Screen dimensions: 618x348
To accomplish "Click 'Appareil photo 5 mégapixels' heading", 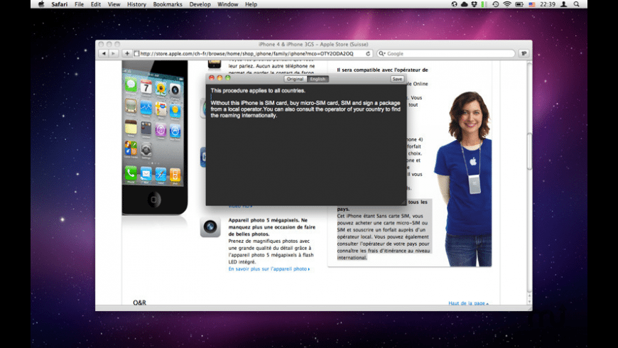I will (x=271, y=227).
